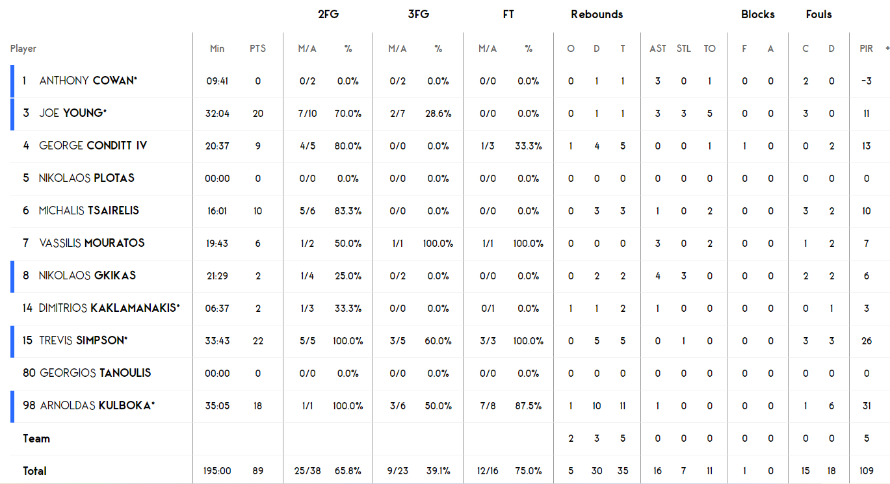Select George Conditt IV's name
Image resolution: width=890 pixels, height=484 pixels.
tap(93, 146)
